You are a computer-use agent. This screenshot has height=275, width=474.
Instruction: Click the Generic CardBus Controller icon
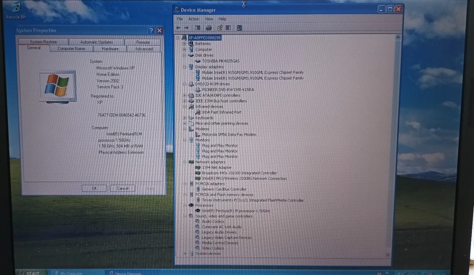click(x=197, y=189)
